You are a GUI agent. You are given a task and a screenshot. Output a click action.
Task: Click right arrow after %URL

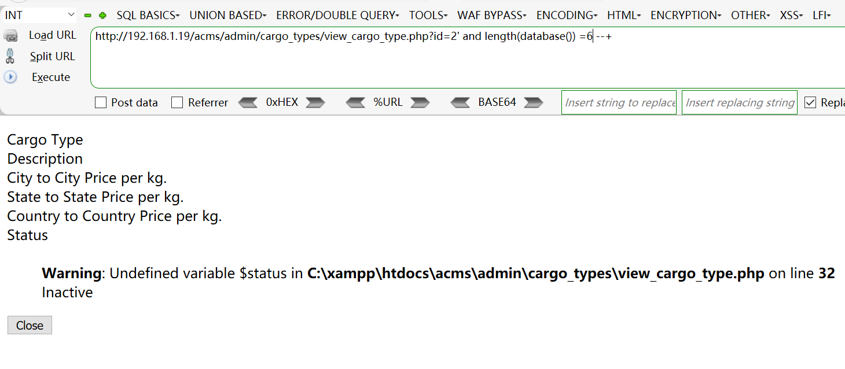420,102
